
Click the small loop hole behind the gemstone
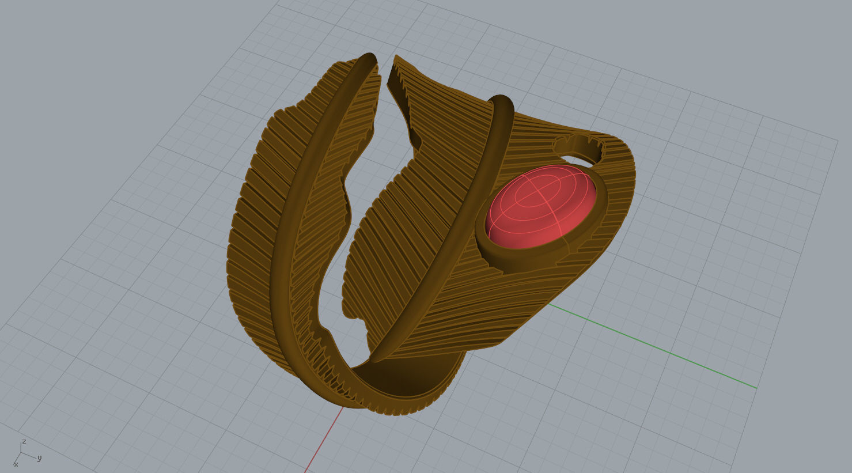point(580,150)
